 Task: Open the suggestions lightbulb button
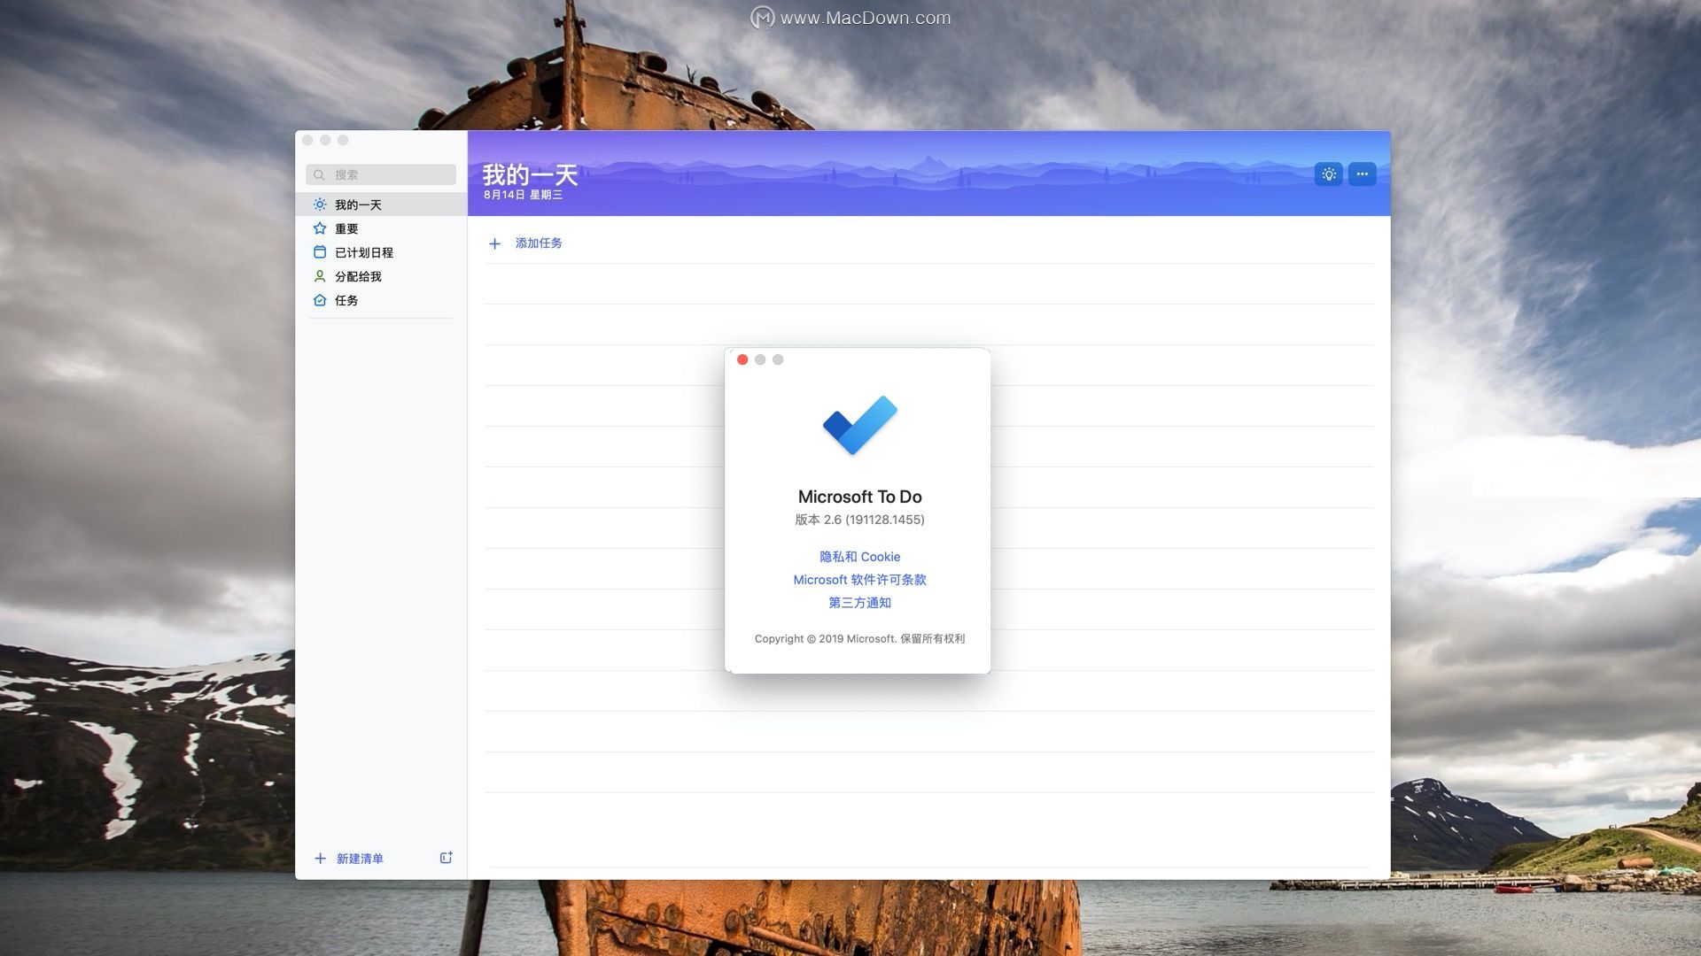coord(1328,174)
